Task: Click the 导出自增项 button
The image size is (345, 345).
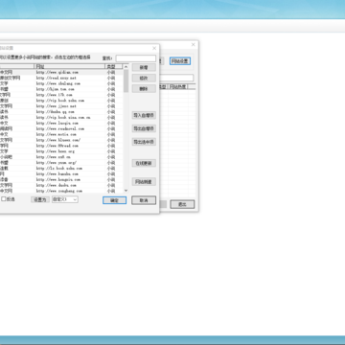Action: (x=144, y=128)
